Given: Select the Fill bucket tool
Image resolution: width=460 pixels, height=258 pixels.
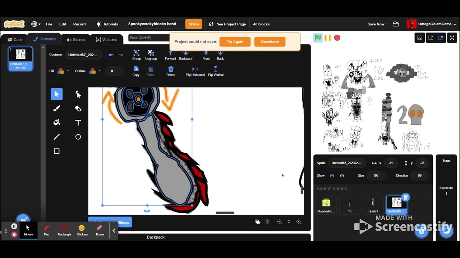Looking at the screenshot, I should [56, 123].
